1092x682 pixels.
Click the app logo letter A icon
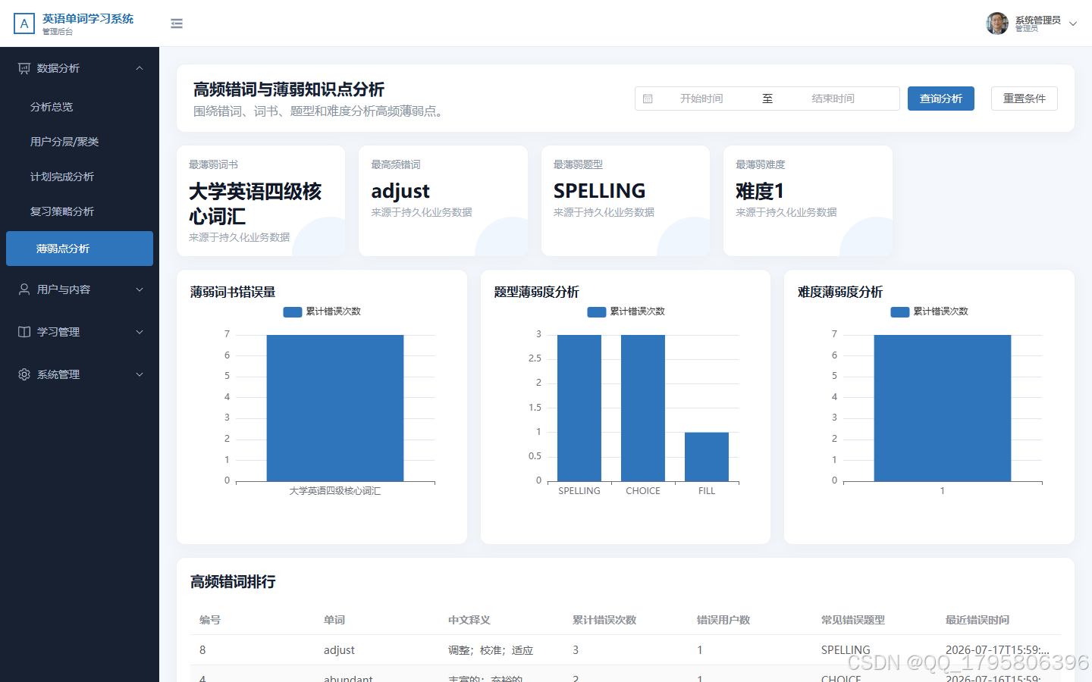pos(24,23)
